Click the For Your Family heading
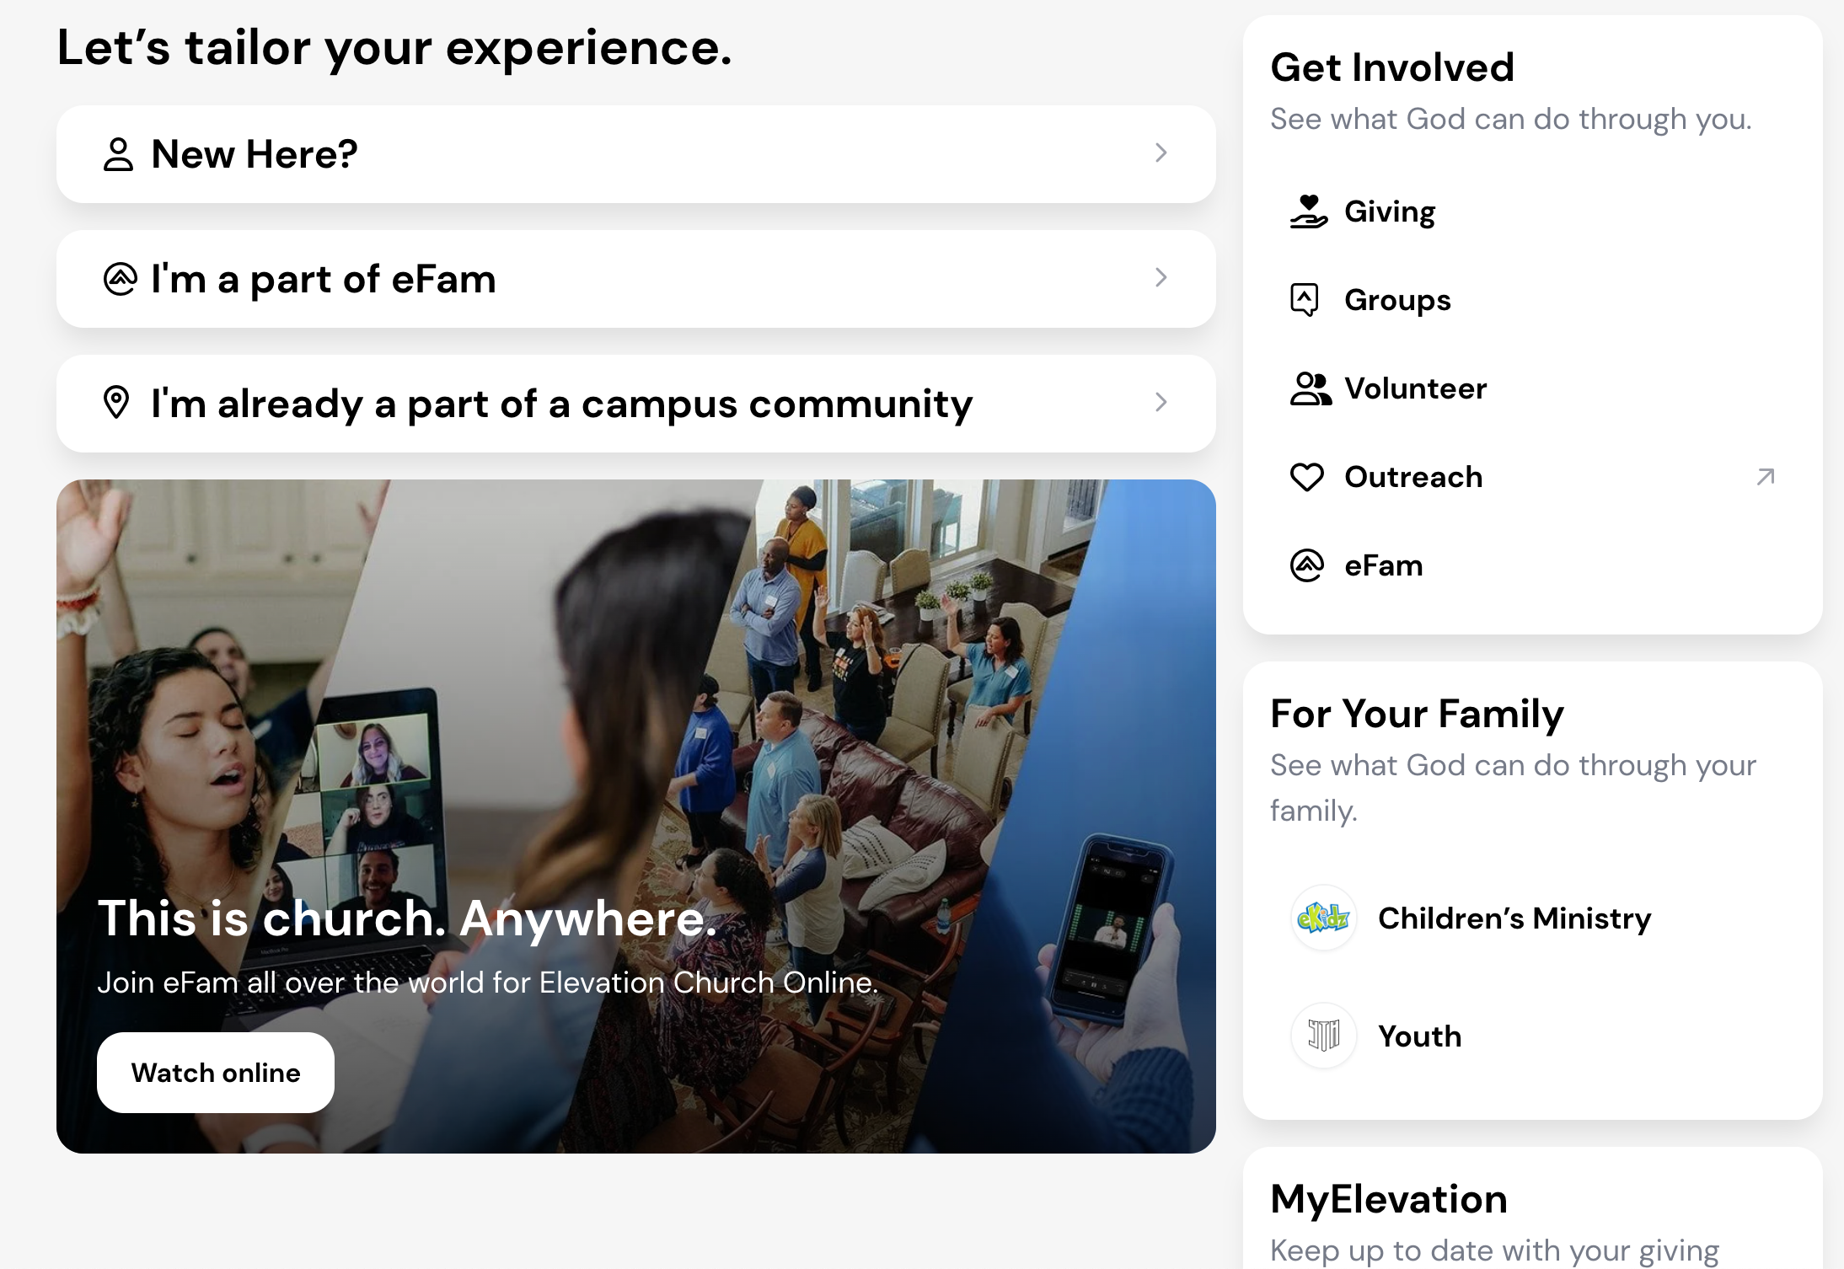Viewport: 1844px width, 1269px height. point(1417,714)
